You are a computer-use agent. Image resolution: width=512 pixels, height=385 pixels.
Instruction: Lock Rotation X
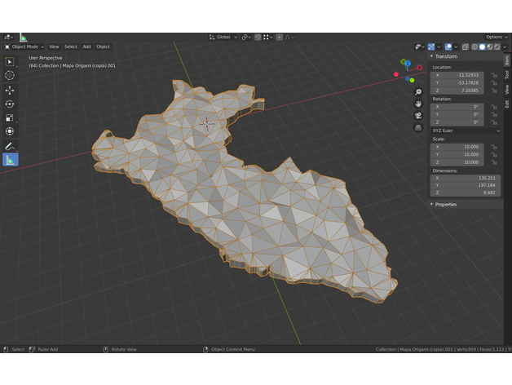(x=494, y=107)
